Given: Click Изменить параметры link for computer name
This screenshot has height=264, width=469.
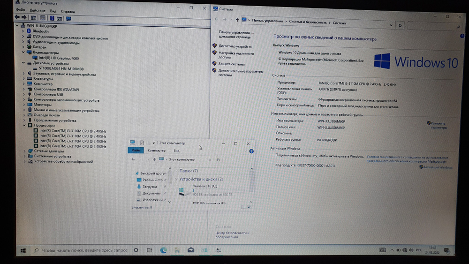Looking at the screenshot, I should click(439, 125).
